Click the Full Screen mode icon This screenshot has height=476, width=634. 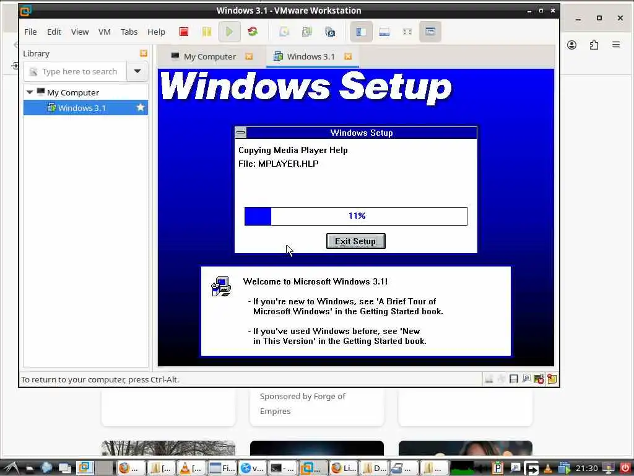click(407, 32)
